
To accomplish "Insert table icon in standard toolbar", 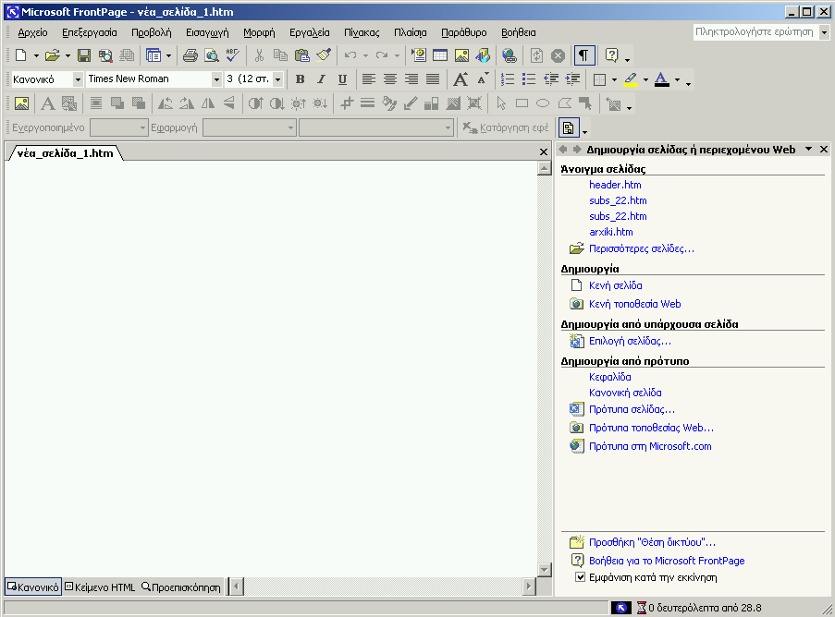I will click(440, 55).
